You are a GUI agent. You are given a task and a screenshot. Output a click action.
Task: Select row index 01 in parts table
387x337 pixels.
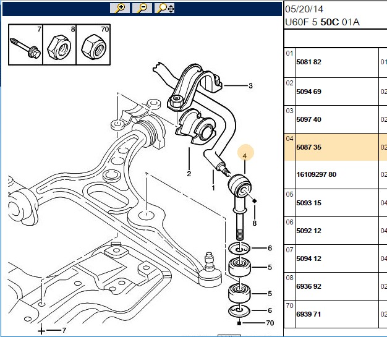pos(289,54)
